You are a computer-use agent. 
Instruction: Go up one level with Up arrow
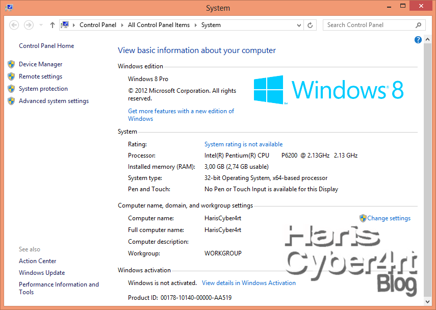pyautogui.click(x=53, y=25)
